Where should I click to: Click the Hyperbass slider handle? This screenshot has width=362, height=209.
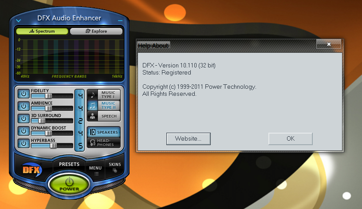point(53,146)
